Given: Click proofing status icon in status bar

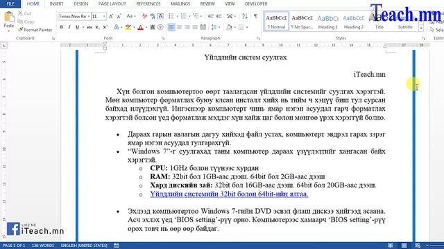Looking at the screenshot, I should coord(116,246).
